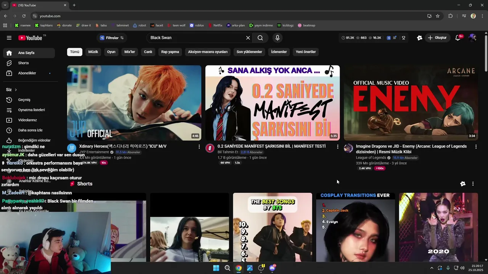Select the Son yüklenenler chip

pos(249,52)
